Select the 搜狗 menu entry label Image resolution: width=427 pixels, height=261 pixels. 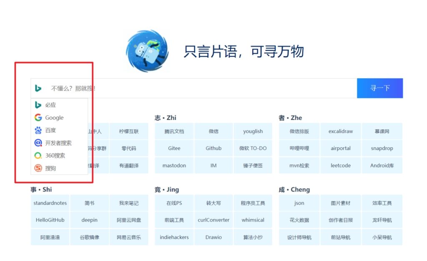click(50, 168)
